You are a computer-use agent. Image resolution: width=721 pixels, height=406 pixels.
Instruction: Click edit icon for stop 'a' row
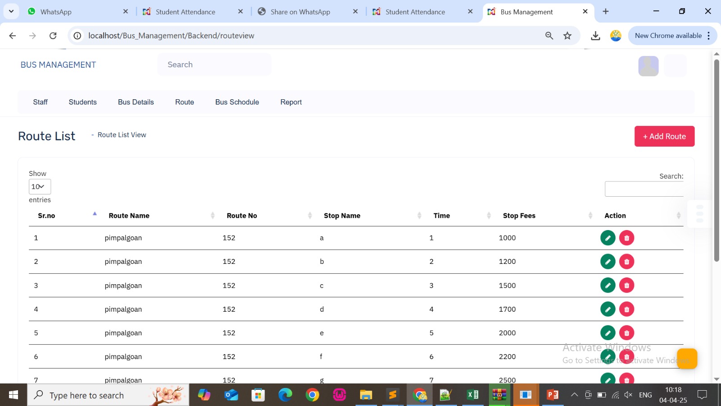click(x=607, y=238)
